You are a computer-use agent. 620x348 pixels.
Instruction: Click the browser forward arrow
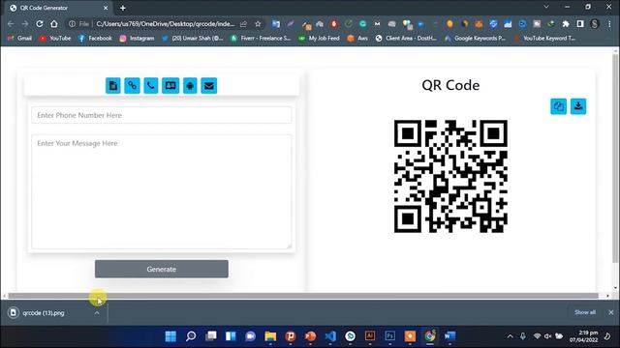(25, 24)
